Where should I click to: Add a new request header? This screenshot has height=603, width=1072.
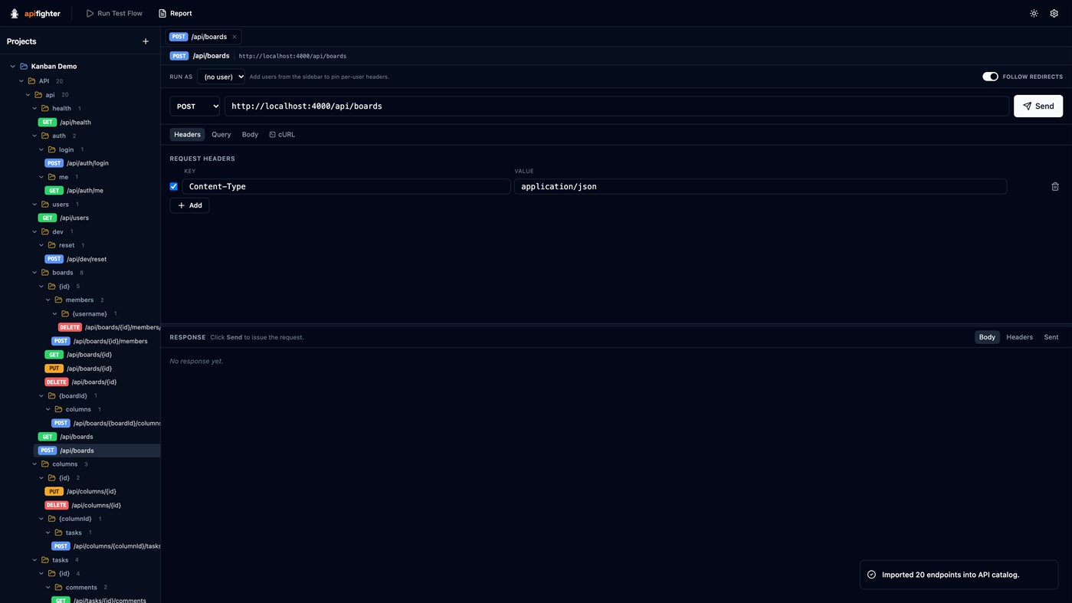click(189, 205)
